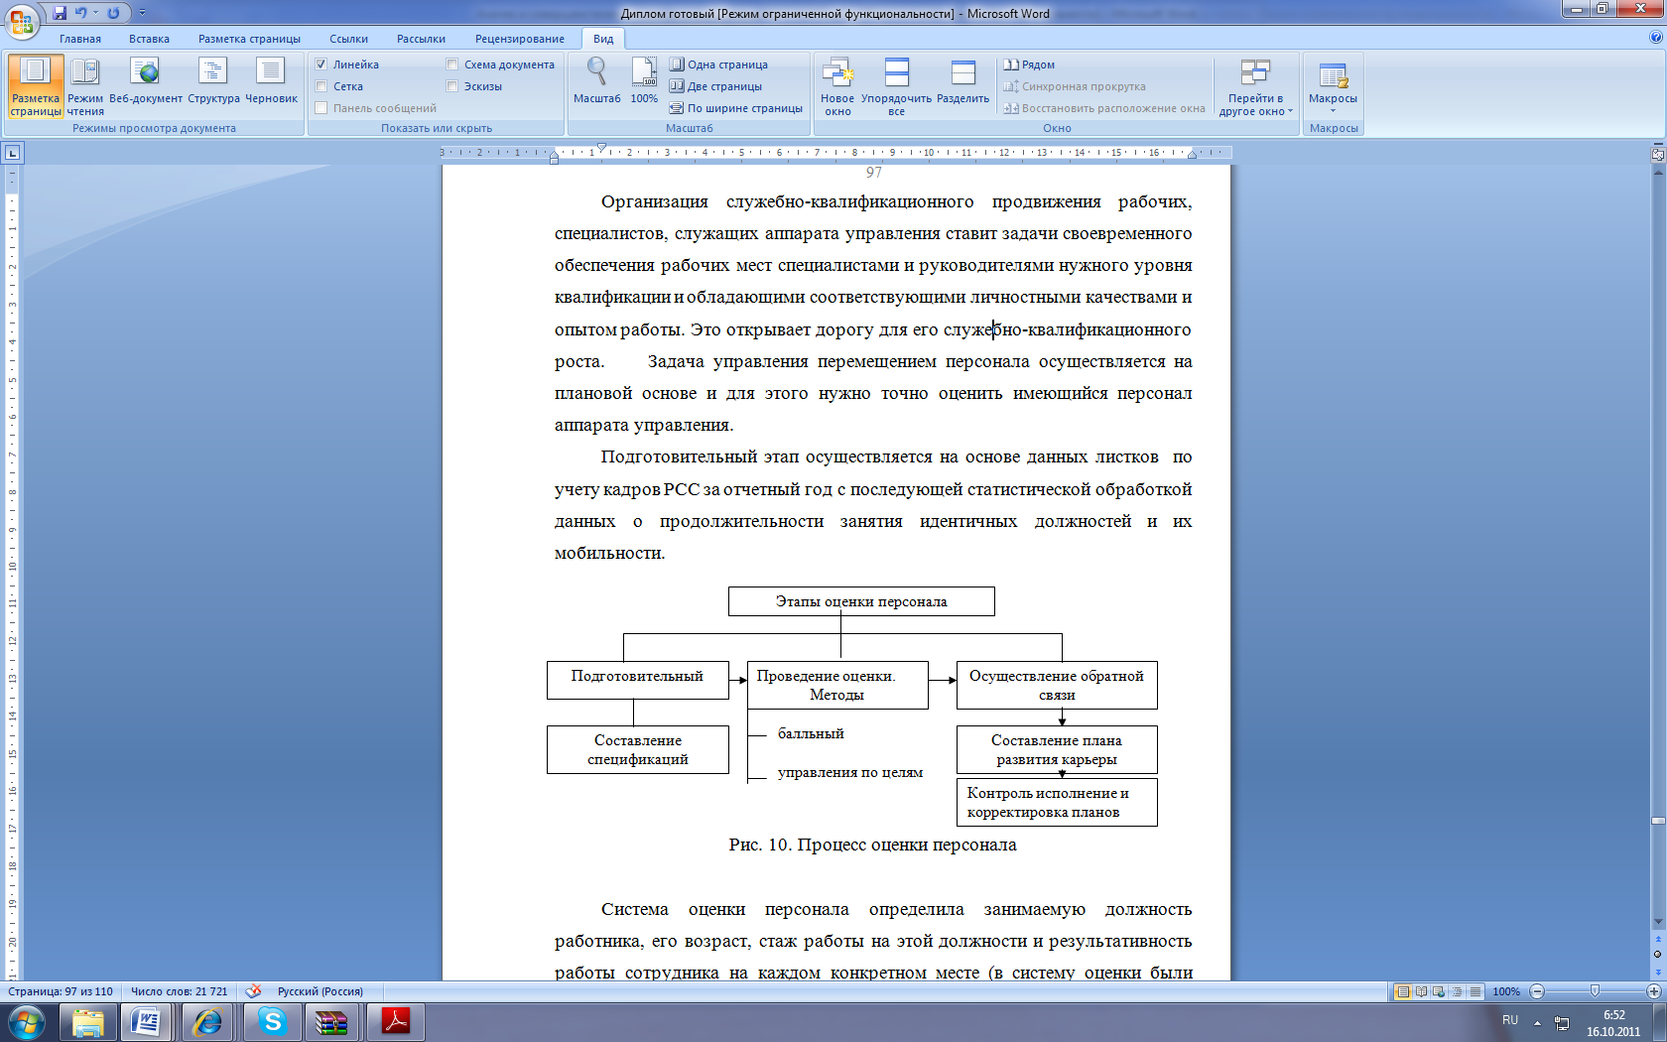Switch to Веб-документ view
This screenshot has width=1667, height=1042.
(146, 81)
